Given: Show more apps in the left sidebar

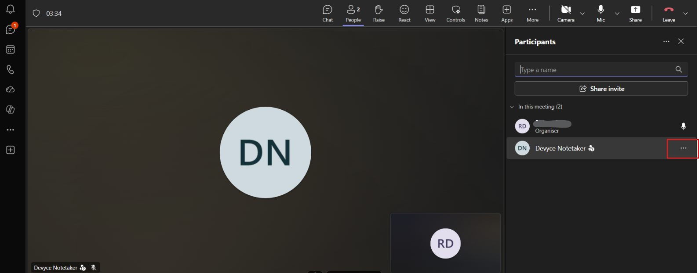Looking at the screenshot, I should point(11,130).
